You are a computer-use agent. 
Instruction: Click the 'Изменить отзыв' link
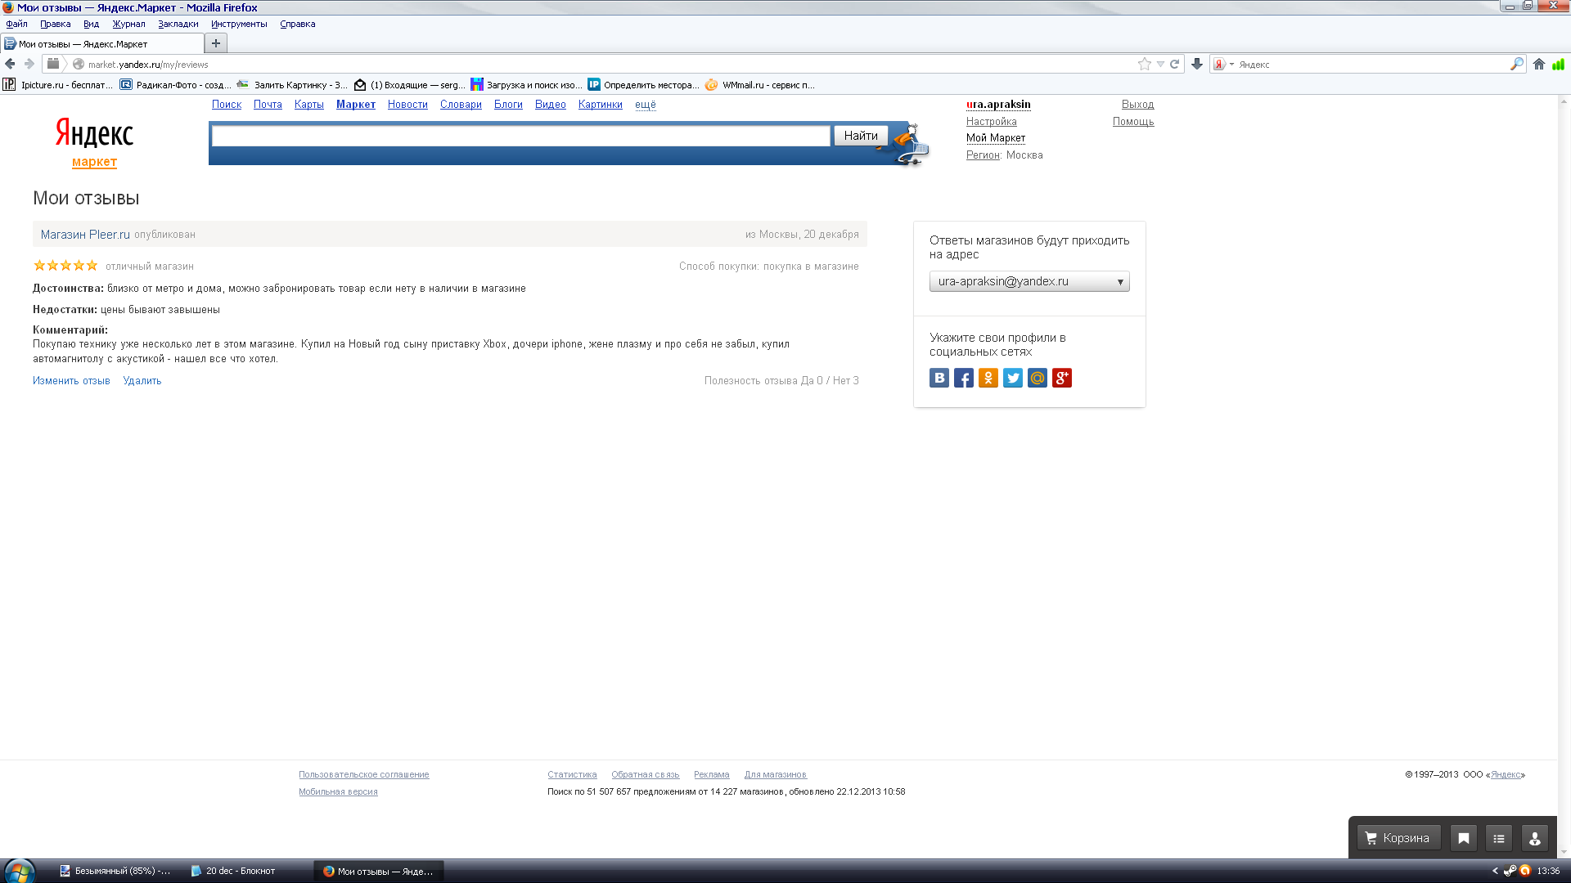(71, 381)
